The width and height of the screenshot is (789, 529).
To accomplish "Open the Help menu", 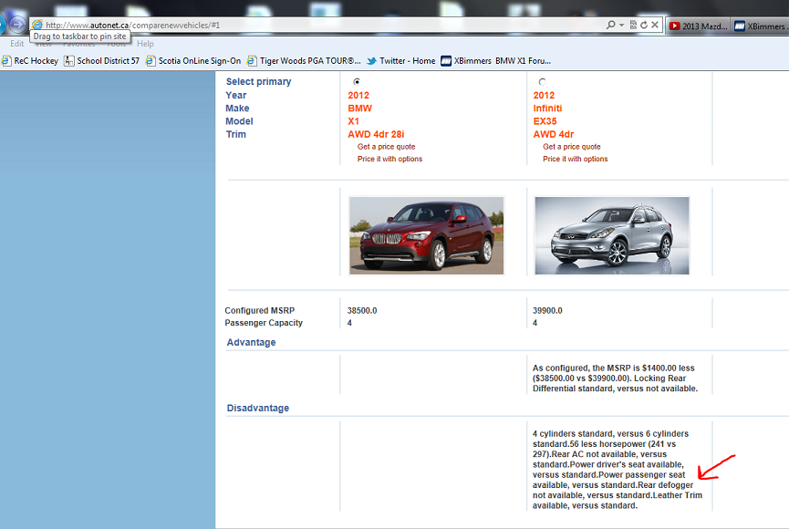I will pyautogui.click(x=145, y=44).
